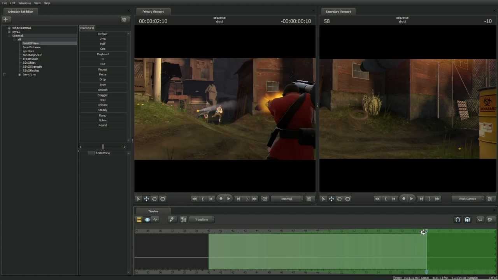
Task: Open the Edit menu
Action: (x=12, y=3)
